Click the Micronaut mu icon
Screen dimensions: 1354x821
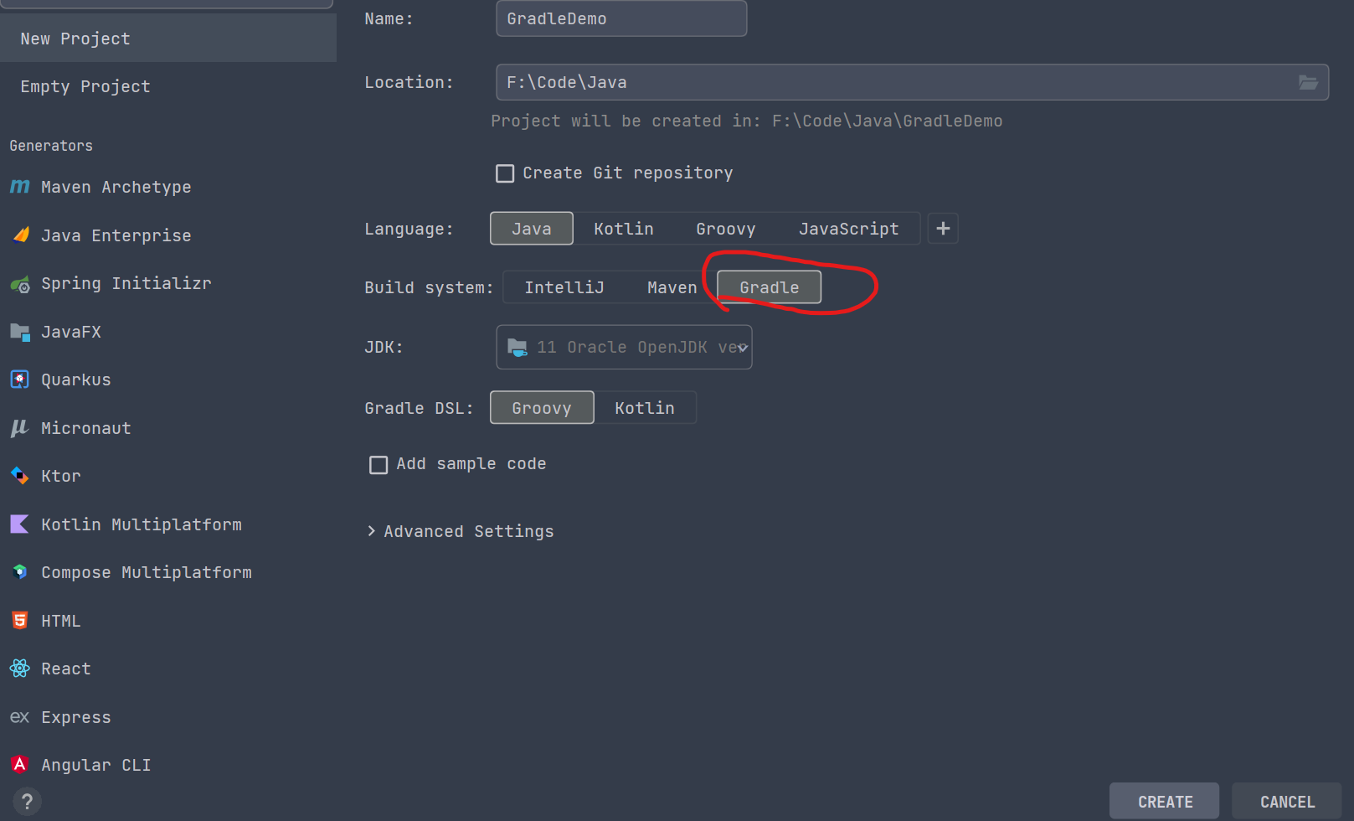point(20,428)
